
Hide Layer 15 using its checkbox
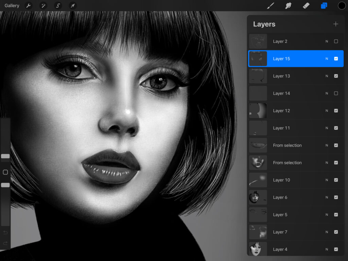click(336, 59)
